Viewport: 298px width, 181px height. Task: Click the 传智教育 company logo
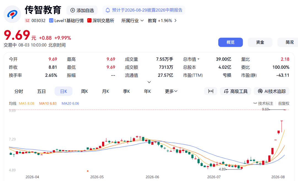(12, 14)
